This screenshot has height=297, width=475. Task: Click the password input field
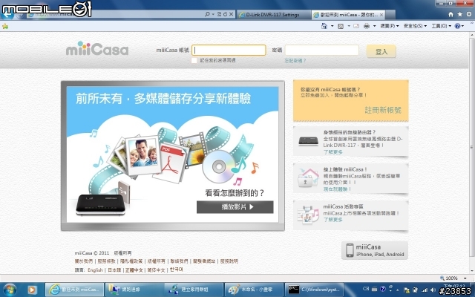322,50
